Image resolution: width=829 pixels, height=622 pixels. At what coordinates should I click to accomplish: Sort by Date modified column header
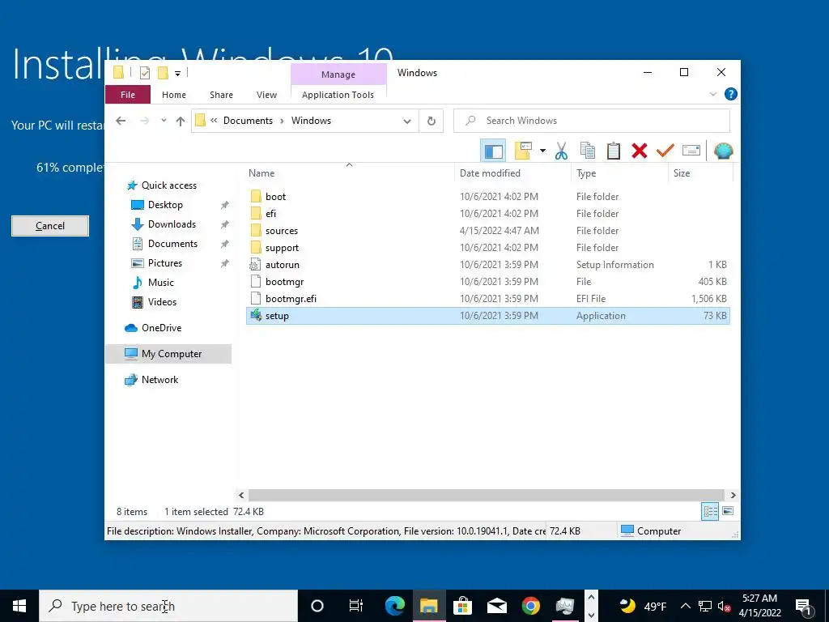coord(512,173)
